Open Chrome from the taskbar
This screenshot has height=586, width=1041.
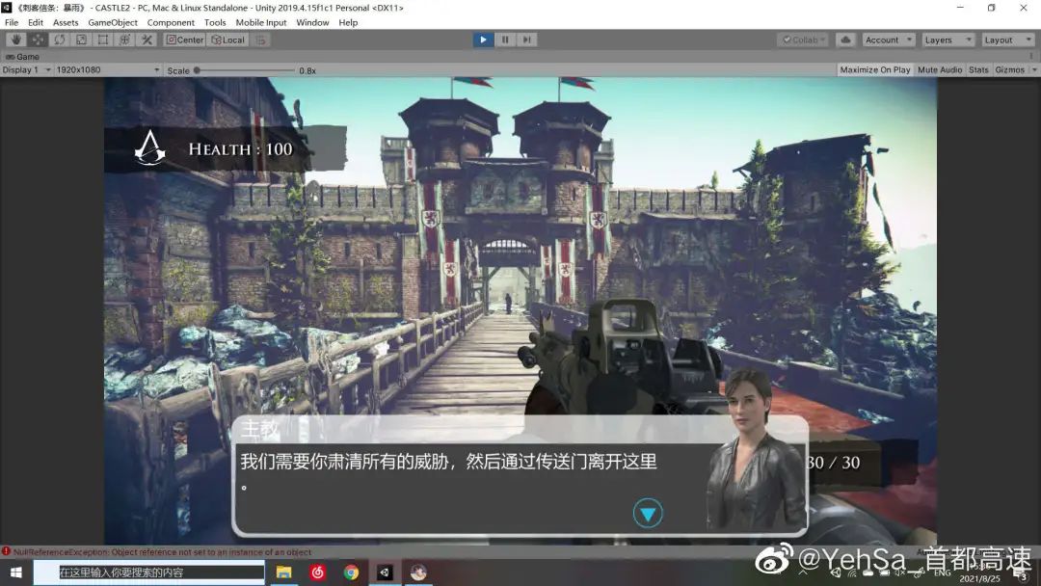[x=351, y=573]
